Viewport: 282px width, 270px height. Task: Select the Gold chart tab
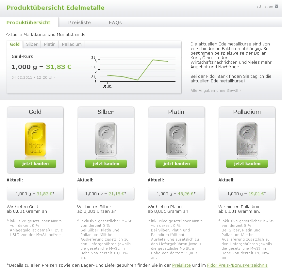(15, 44)
